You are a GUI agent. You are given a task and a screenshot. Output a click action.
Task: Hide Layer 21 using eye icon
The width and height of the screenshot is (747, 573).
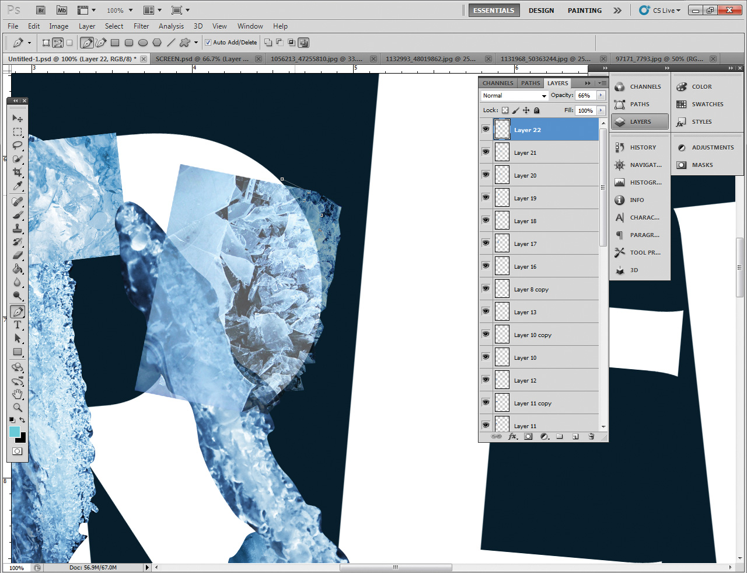(486, 152)
